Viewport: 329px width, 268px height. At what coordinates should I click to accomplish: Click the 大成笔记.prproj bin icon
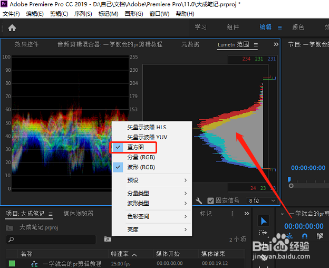[9, 228]
